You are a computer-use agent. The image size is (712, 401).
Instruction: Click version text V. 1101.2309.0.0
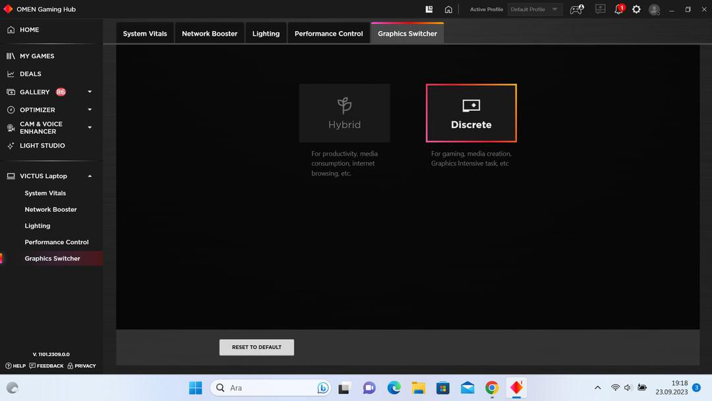pos(51,354)
